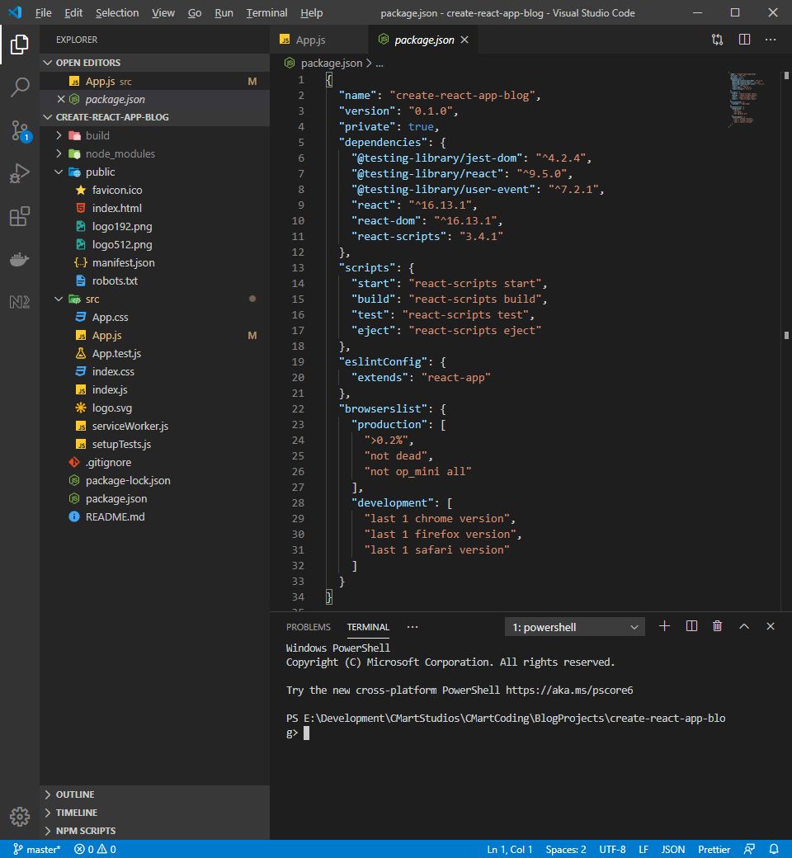Click the editor minimap code preview
The width and height of the screenshot is (792, 858).
tap(746, 98)
